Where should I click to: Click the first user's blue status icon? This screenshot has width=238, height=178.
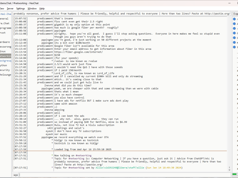(x=235, y=19)
